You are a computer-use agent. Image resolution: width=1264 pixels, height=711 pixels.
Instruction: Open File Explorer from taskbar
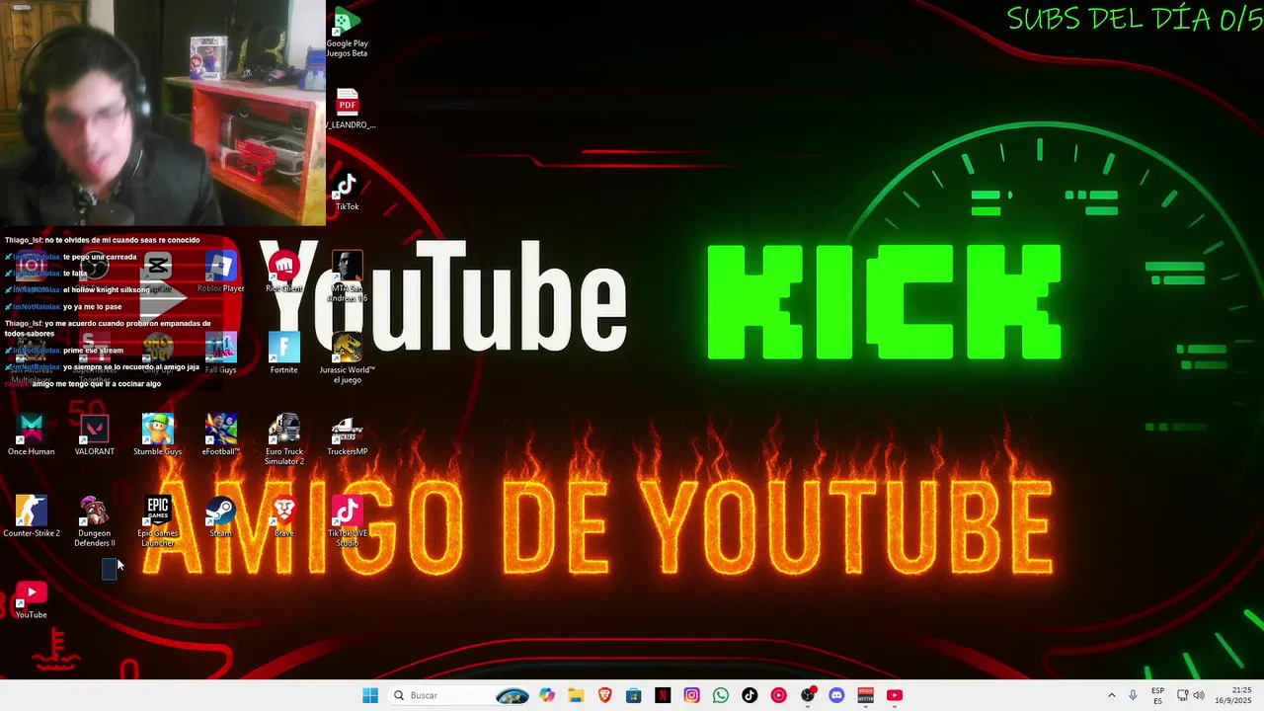click(x=576, y=695)
